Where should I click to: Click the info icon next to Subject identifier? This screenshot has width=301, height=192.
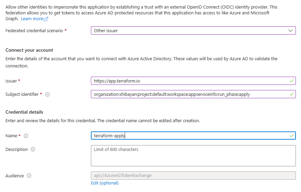(x=47, y=94)
